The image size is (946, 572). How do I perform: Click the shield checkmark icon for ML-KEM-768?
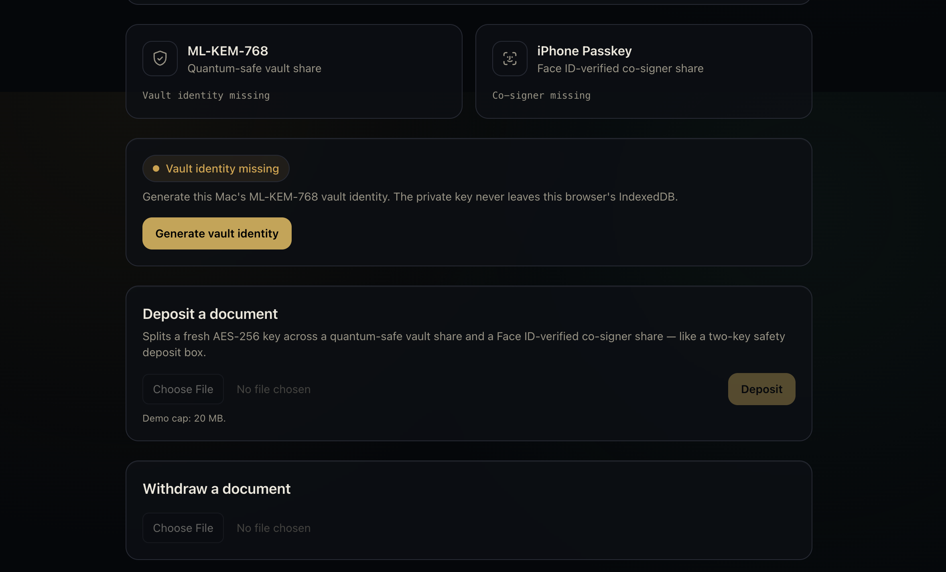tap(160, 59)
